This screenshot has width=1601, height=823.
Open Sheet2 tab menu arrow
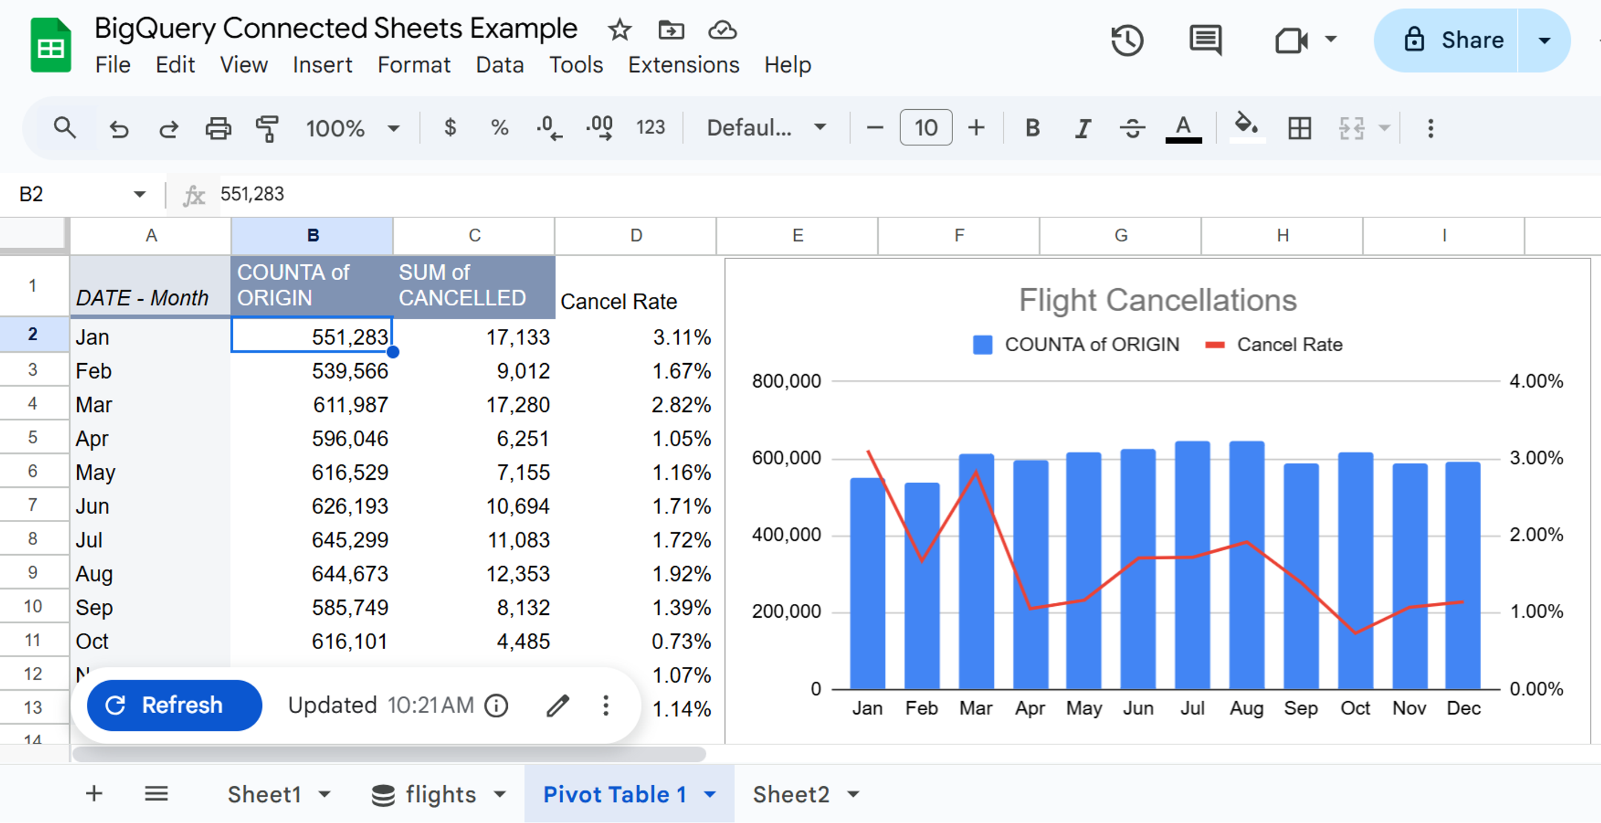pos(854,794)
